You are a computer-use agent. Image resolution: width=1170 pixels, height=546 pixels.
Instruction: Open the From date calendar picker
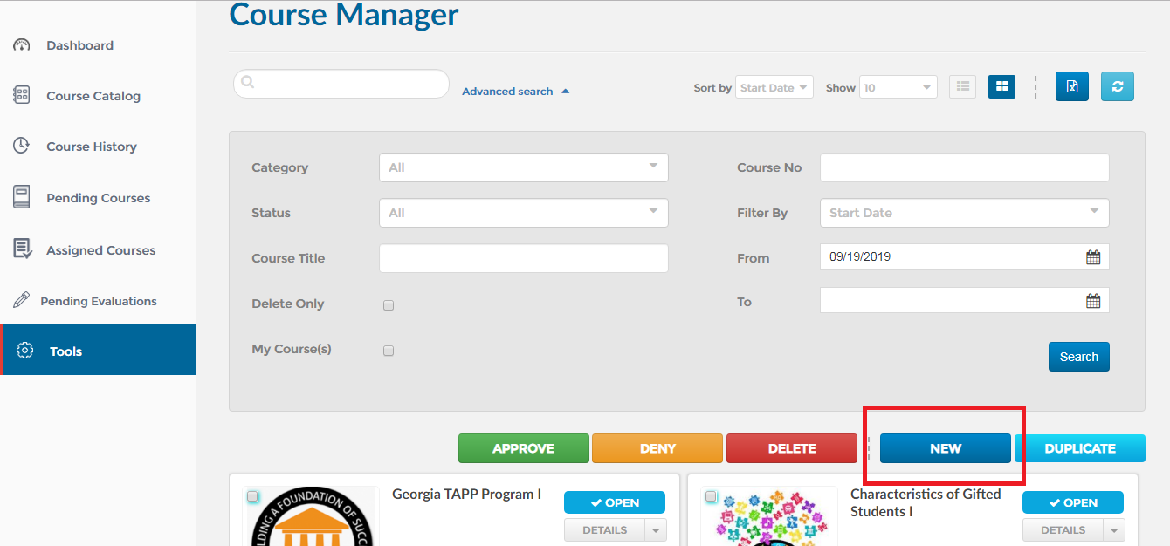coord(1093,257)
